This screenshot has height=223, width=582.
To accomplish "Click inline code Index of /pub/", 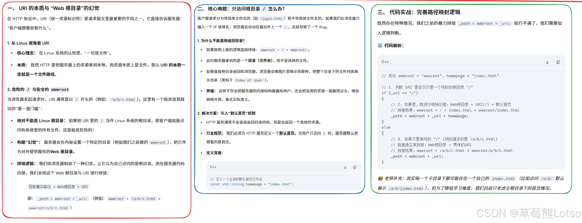I will point(249,80).
